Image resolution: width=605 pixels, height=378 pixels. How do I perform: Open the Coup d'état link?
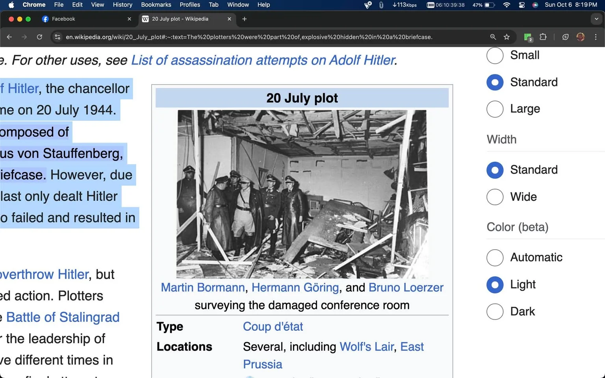click(273, 326)
